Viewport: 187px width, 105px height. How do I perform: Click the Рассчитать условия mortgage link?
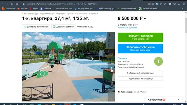(127, 28)
